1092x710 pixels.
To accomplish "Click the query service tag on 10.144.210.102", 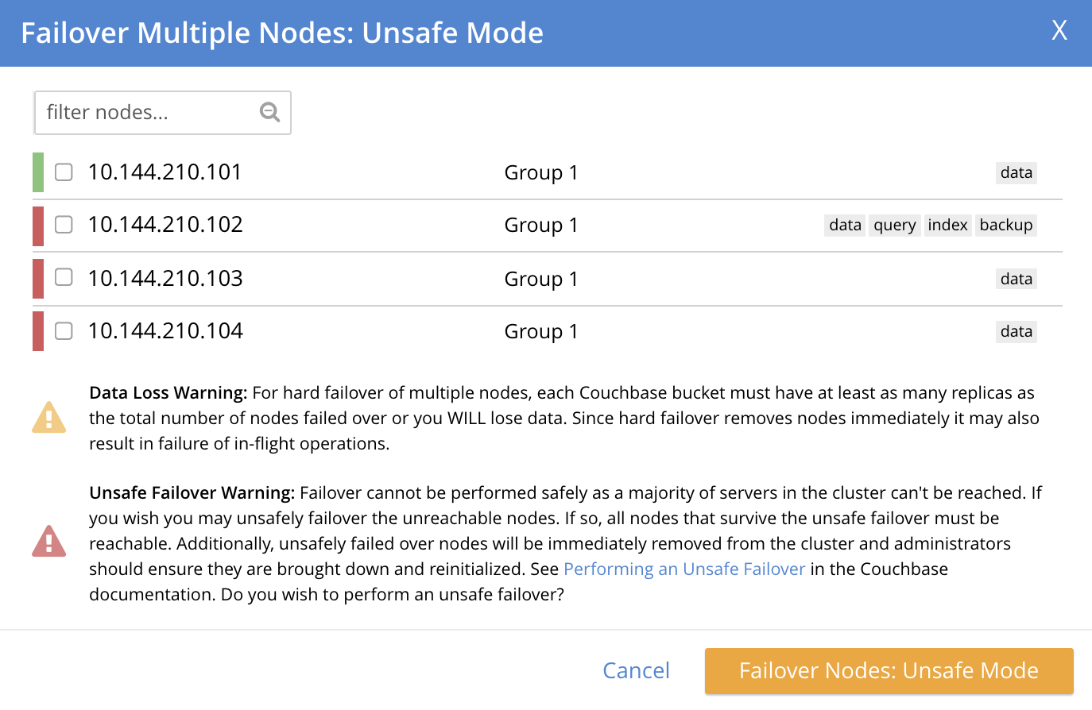I will click(x=895, y=226).
